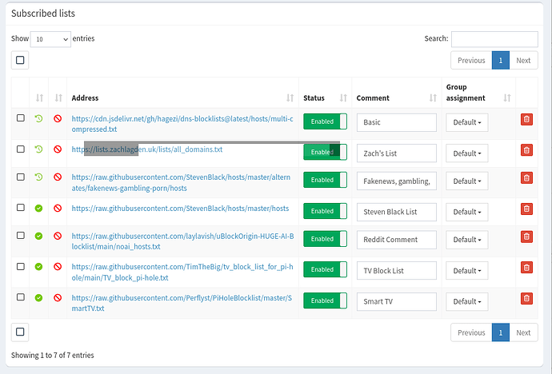552x374 pixels.
Task: Check the box for the Smart TV row
Action: 21,297
